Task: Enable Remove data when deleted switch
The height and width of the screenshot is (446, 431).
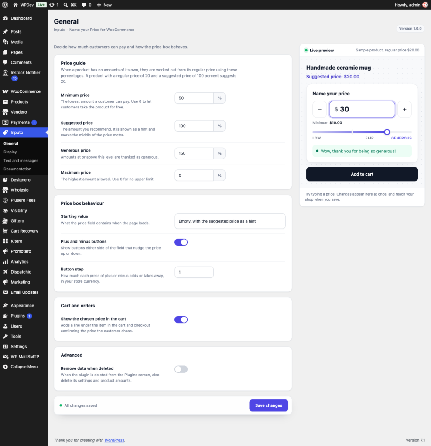Action: 181,369
